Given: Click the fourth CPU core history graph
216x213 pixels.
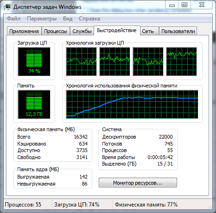Looking at the screenshot, I should [182, 61].
